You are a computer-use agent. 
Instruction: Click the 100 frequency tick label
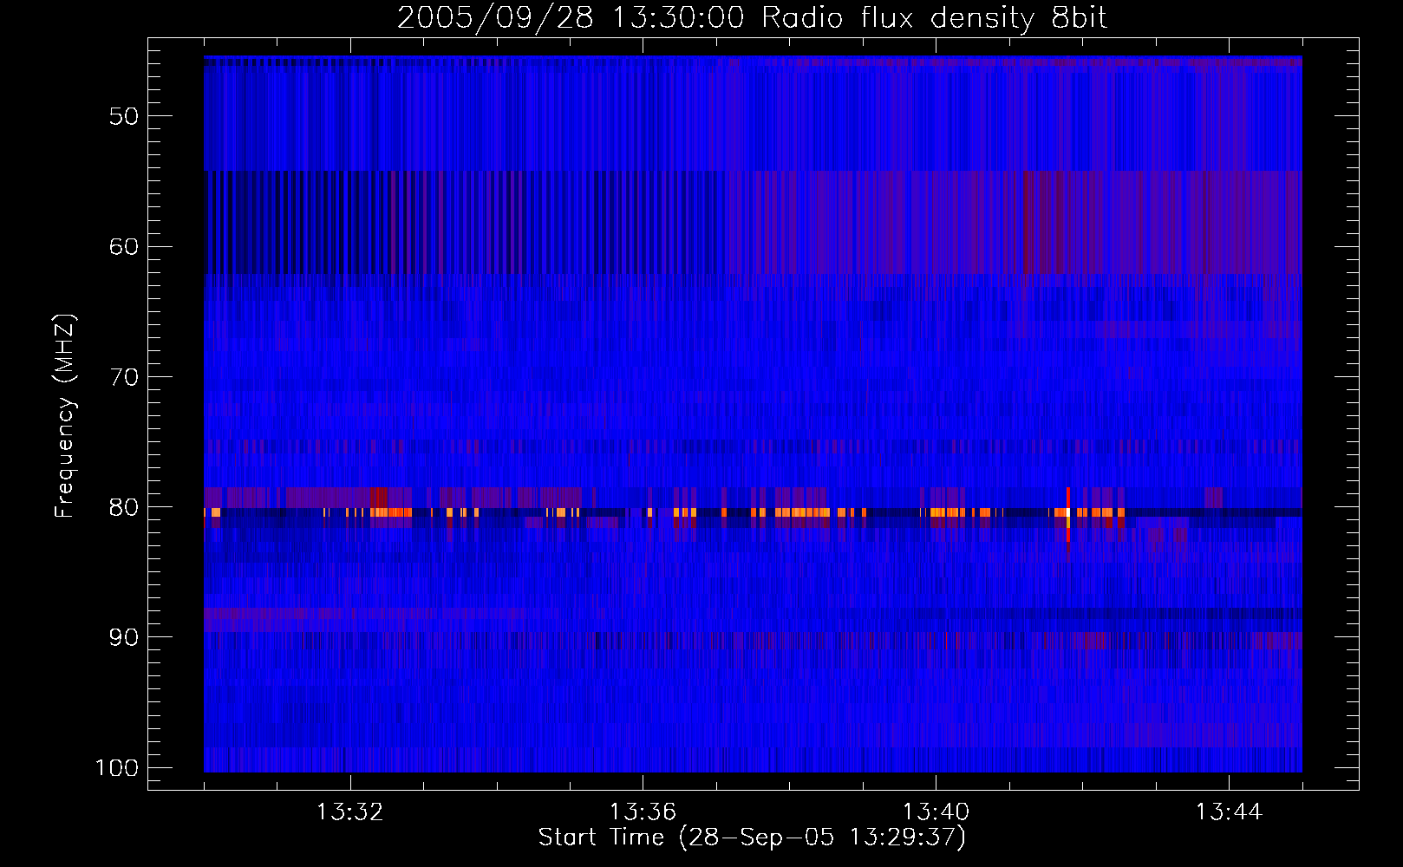tap(116, 768)
